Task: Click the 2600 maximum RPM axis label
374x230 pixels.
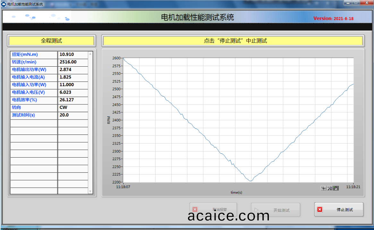Action: tap(116, 58)
